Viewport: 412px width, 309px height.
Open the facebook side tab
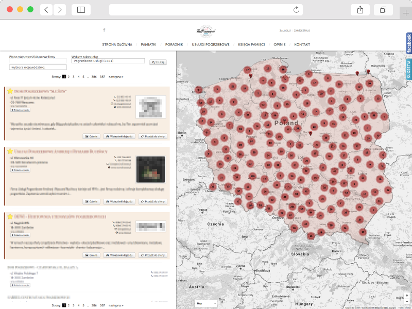pos(409,43)
